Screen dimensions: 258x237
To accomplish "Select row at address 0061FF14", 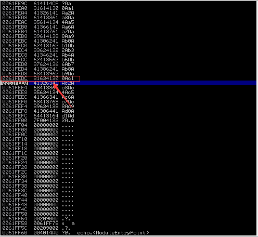I will (x=128, y=144).
